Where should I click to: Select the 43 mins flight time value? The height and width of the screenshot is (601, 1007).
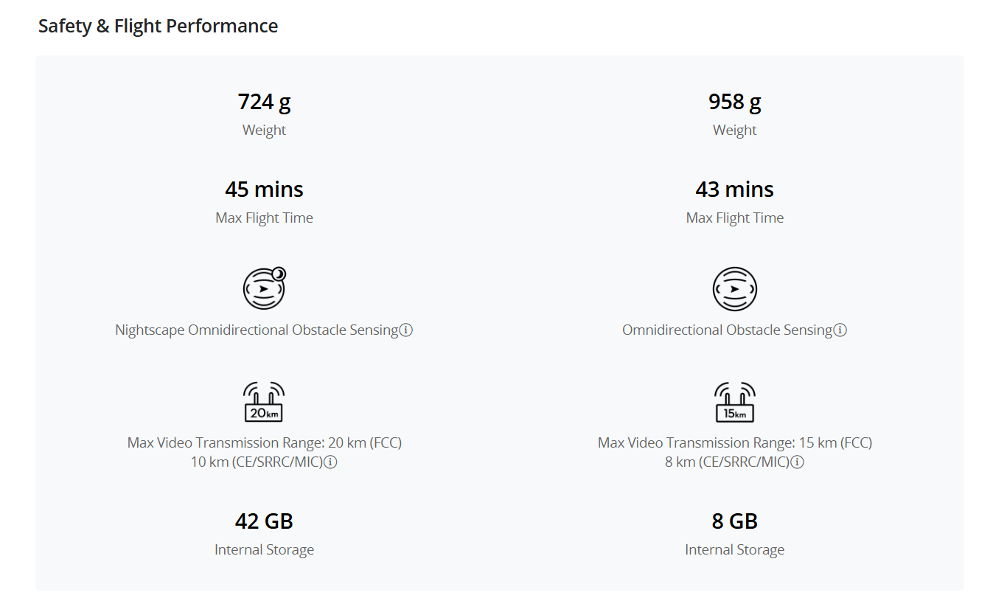click(735, 190)
